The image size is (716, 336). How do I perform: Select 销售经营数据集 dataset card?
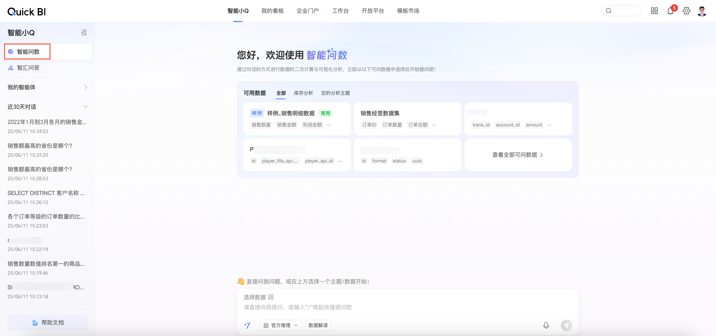pos(408,119)
